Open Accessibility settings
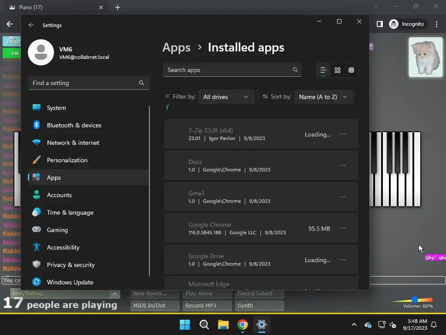 coord(88,247)
